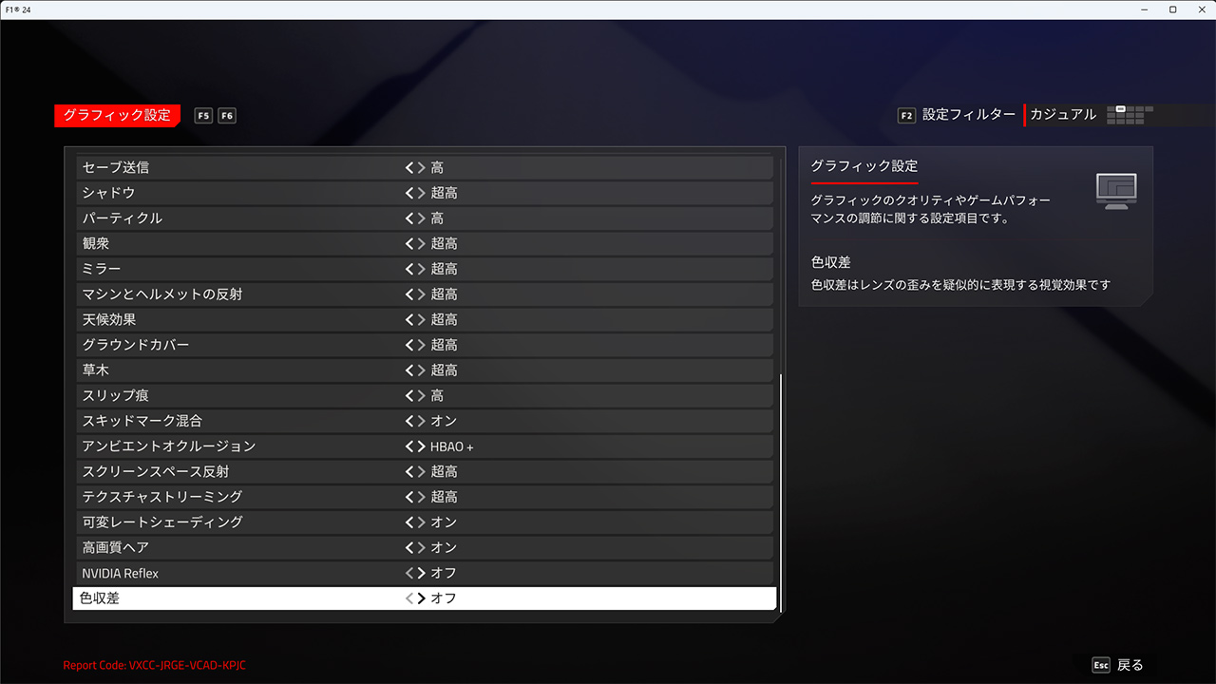
Task: Click the オフ value on NVIDIA Reflex row
Action: [x=444, y=573]
